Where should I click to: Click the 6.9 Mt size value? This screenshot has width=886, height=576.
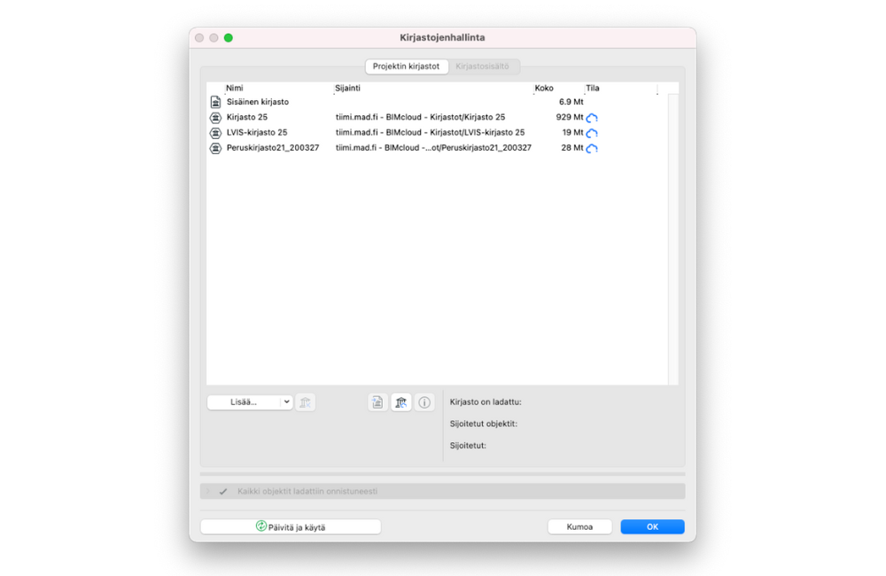[571, 102]
